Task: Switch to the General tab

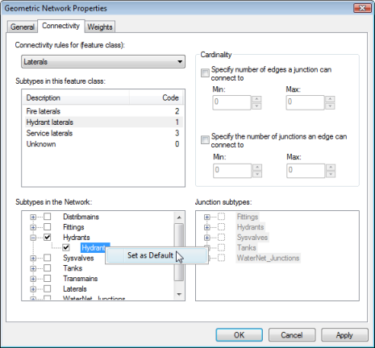Action: (23, 27)
